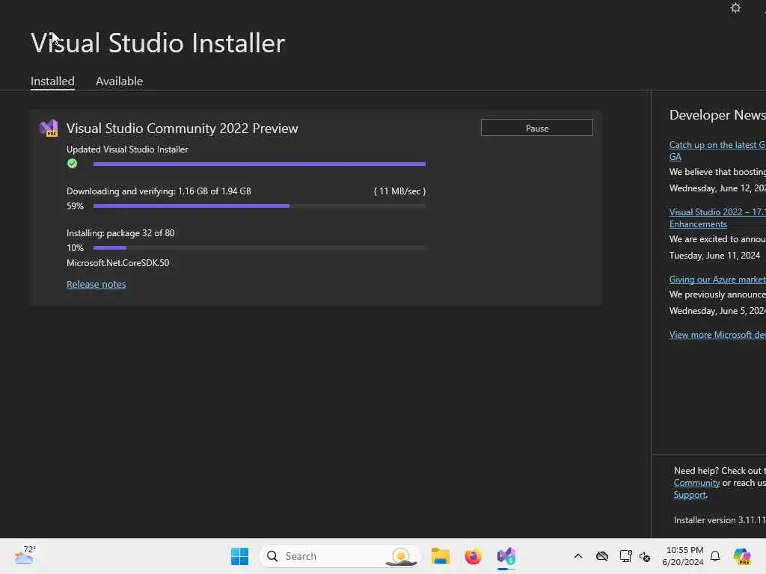Viewport: 766px width, 574px height.
Task: Click the Visual Studio Community Preview product icon
Action: 49,128
